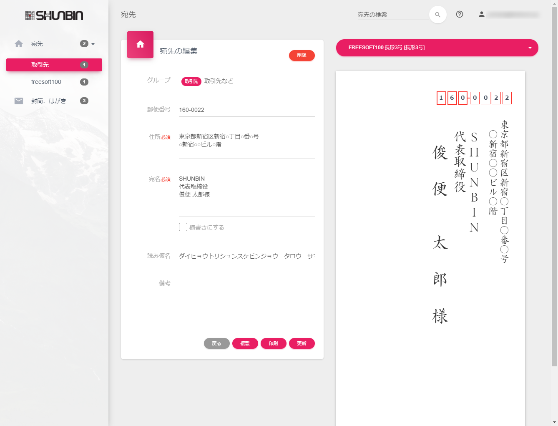Click the 取引先 group tag chip
The height and width of the screenshot is (426, 558).
click(x=191, y=81)
